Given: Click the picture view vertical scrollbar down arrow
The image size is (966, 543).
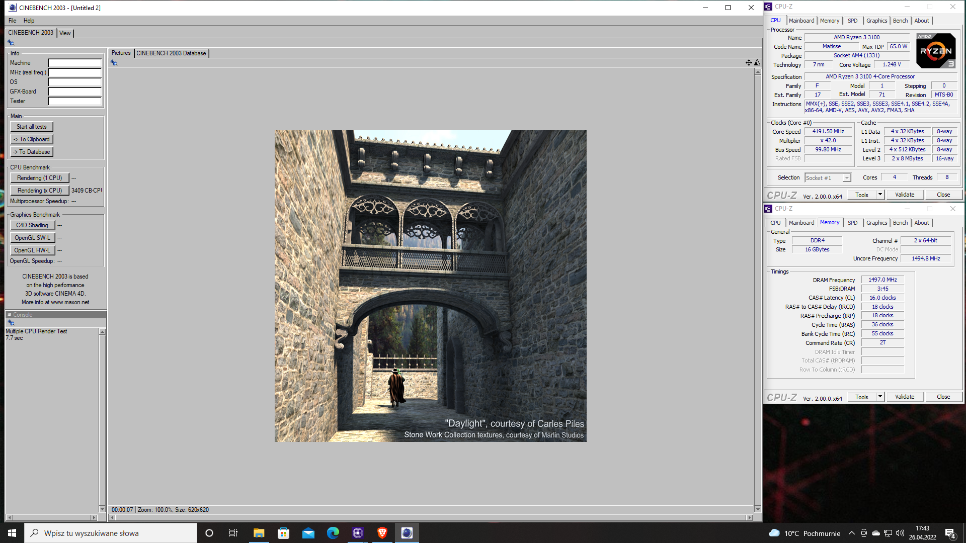Looking at the screenshot, I should click(758, 509).
